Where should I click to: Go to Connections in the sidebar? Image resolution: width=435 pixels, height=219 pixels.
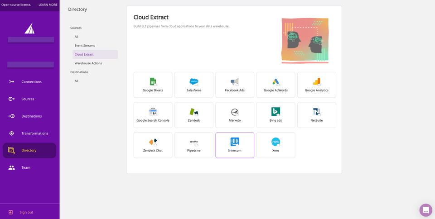coord(31,82)
